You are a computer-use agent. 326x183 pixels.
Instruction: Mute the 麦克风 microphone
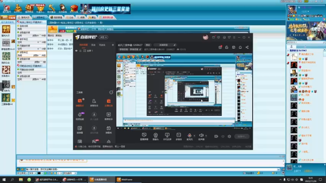coord(189,137)
